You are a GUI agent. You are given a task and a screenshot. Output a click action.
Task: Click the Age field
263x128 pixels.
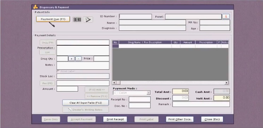(215, 28)
